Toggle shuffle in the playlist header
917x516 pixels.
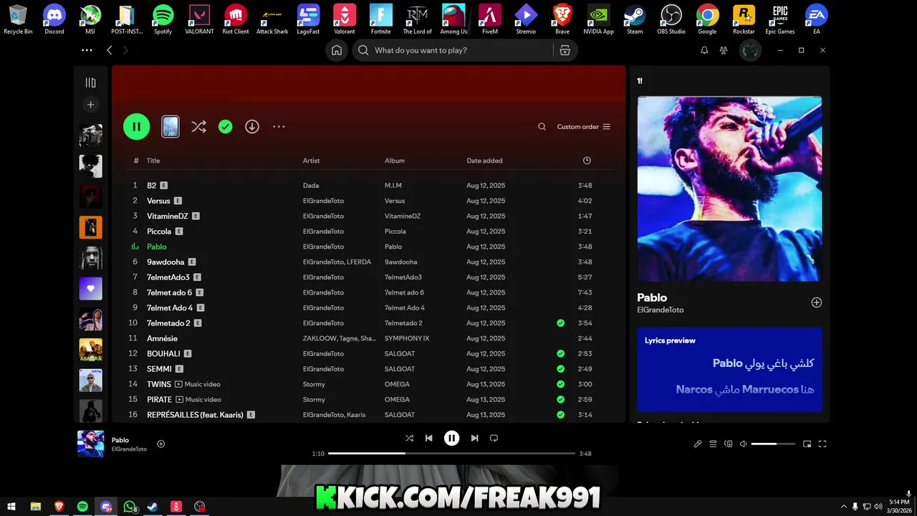(198, 127)
